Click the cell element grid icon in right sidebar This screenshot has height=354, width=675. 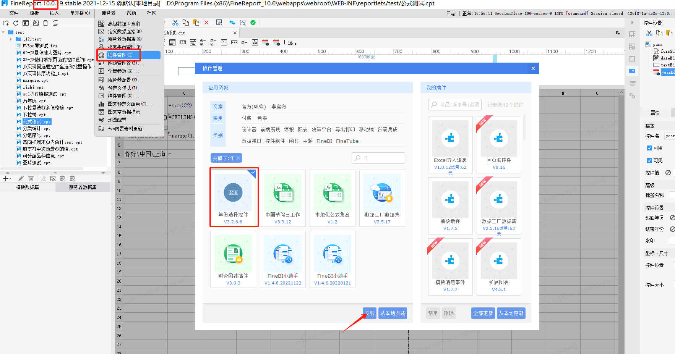pos(632,34)
